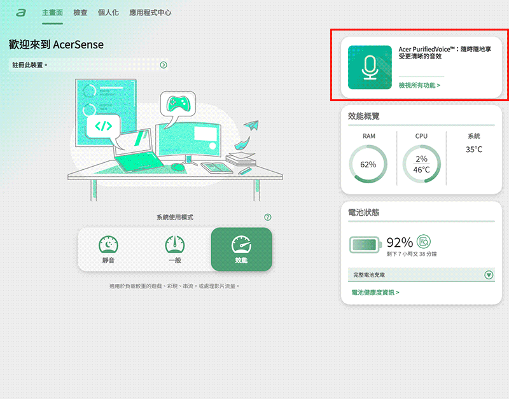
Task: Click the Acer logo icon
Action: [x=21, y=13]
